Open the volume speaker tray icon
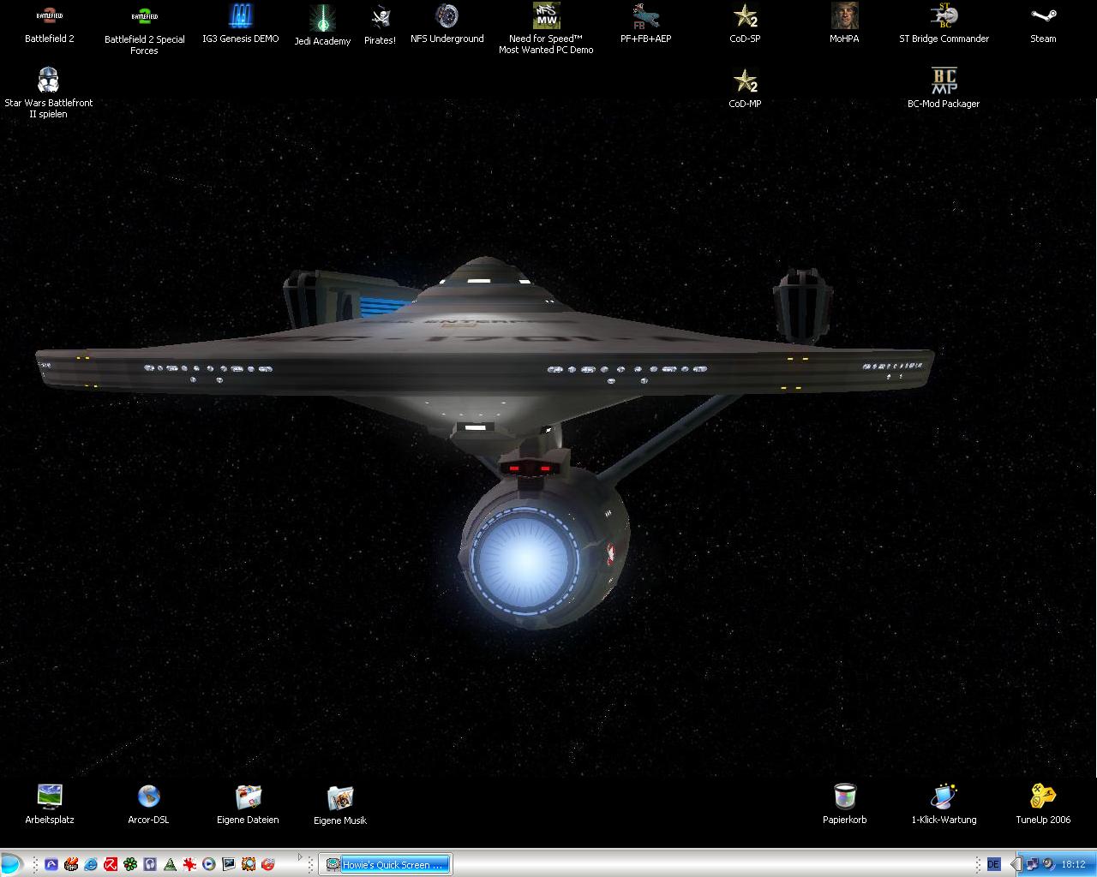This screenshot has width=1097, height=877. point(1048,864)
